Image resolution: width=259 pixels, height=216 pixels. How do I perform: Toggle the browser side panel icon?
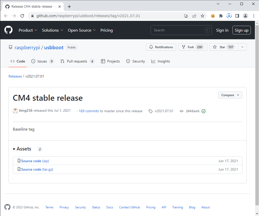coord(237,16)
